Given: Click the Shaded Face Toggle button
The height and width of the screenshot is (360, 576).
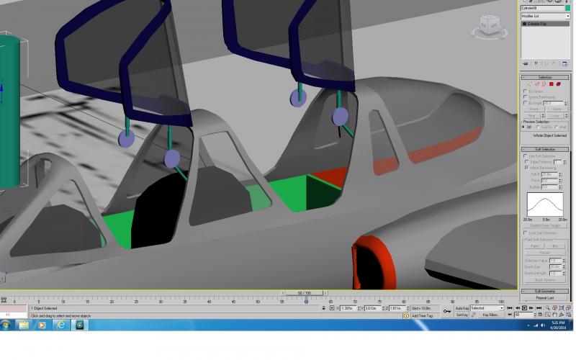Looking at the screenshot, I should click(545, 225).
